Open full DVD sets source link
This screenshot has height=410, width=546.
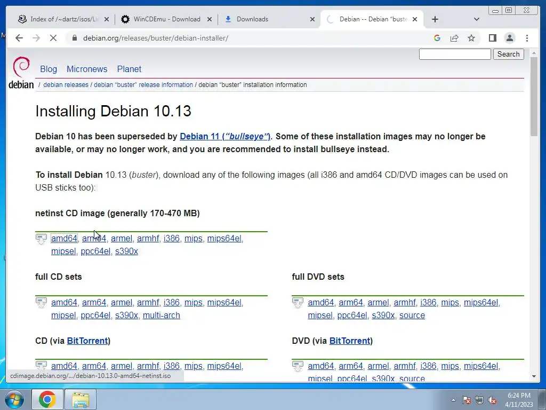point(412,315)
